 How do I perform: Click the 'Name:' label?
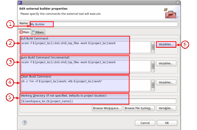click(x=24, y=23)
